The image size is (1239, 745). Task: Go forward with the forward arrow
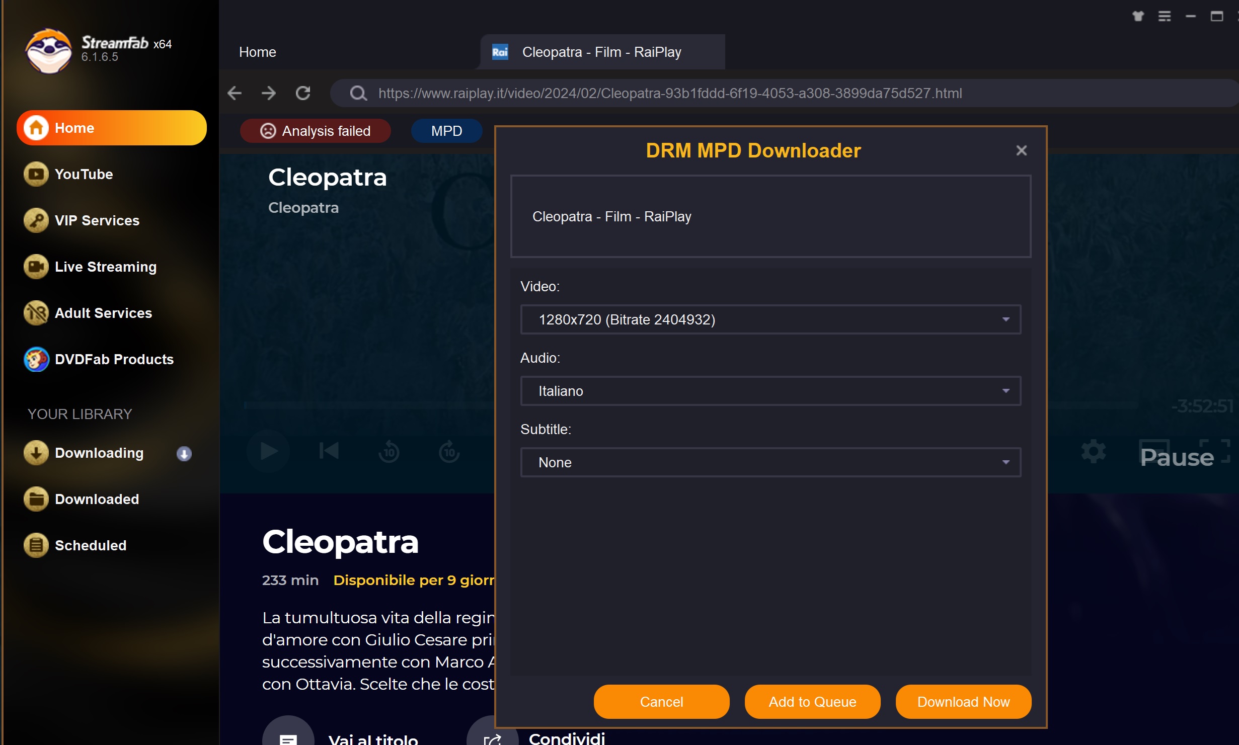point(269,93)
